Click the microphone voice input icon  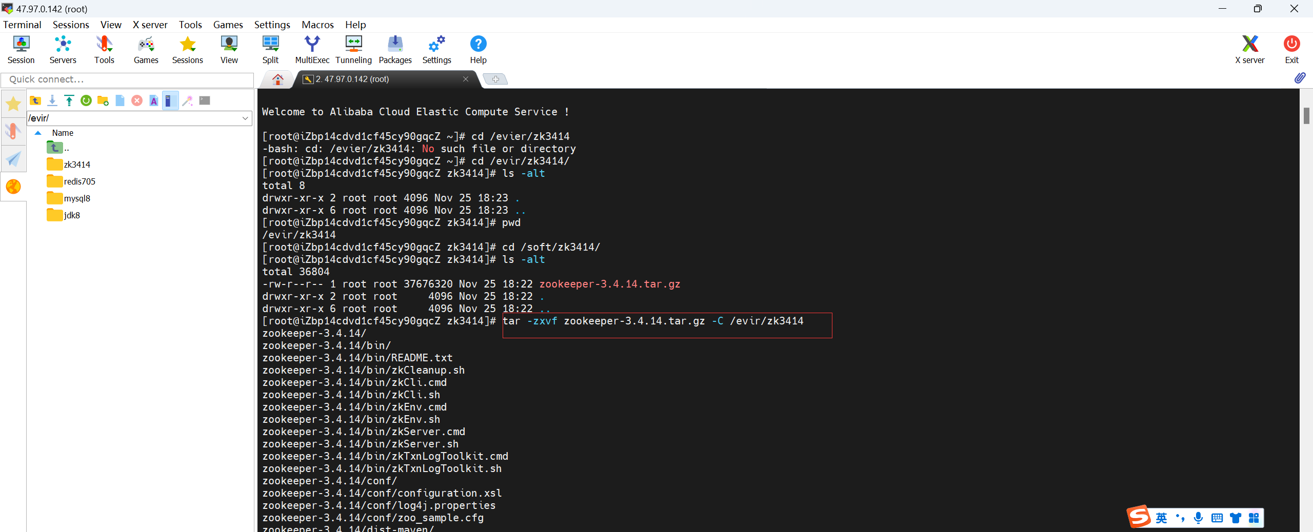coord(1199,518)
